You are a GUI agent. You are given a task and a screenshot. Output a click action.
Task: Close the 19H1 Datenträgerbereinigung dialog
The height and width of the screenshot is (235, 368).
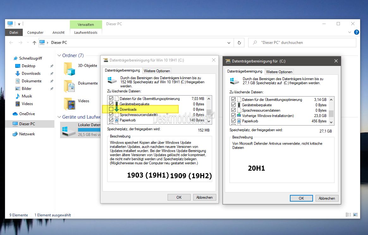pos(214,60)
